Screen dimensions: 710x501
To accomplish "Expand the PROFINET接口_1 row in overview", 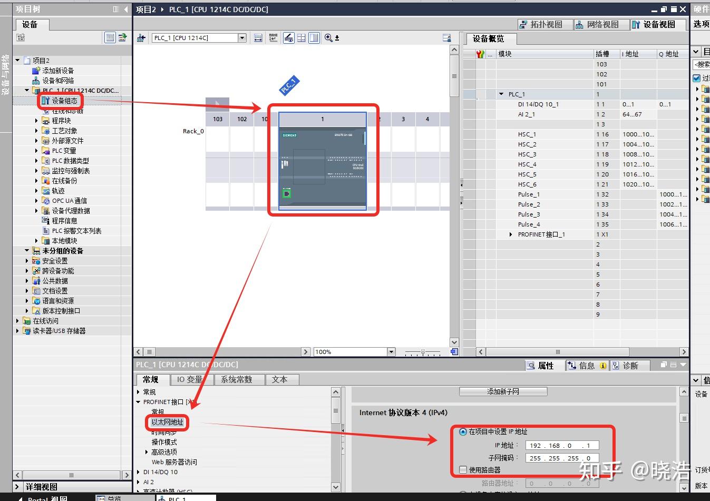I will [x=511, y=234].
